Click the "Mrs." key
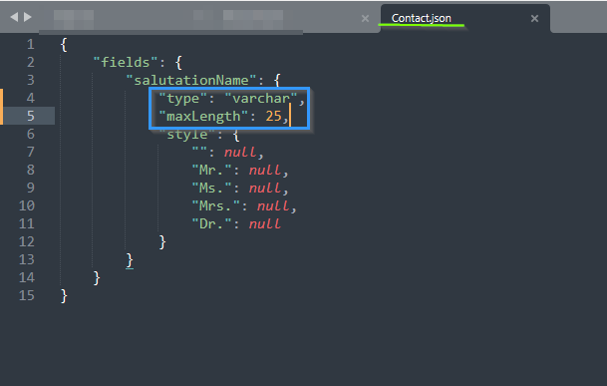Viewport: 607px width, 386px height. click(x=216, y=205)
